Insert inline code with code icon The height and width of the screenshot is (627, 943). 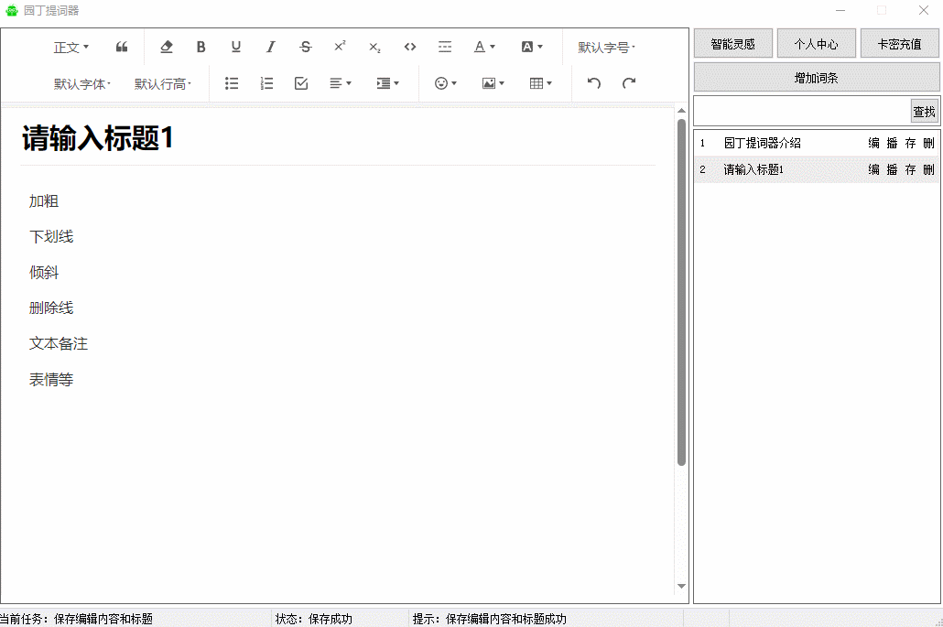(410, 48)
